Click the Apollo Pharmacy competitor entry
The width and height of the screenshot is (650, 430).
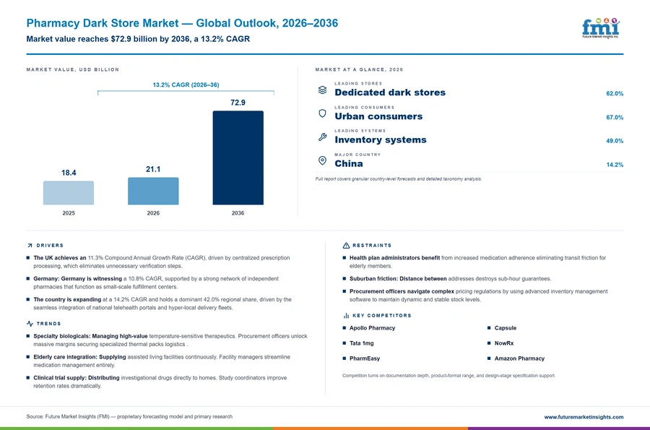point(372,328)
